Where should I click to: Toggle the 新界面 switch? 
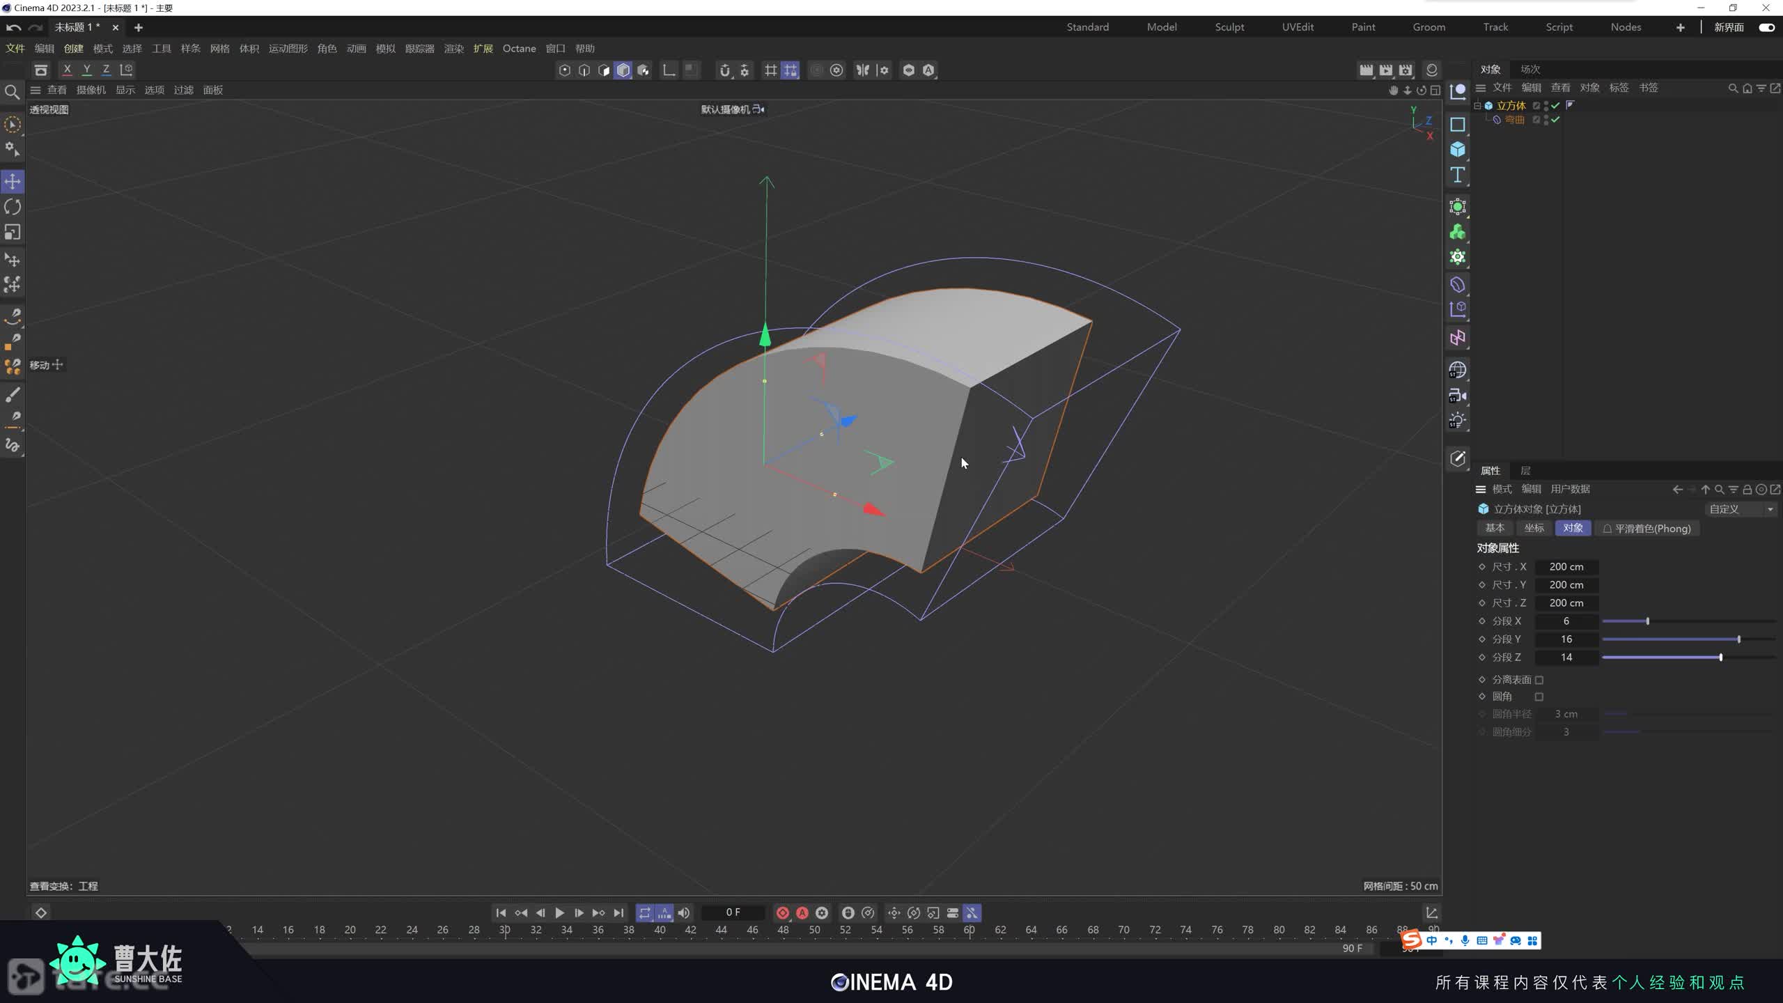1766,27
